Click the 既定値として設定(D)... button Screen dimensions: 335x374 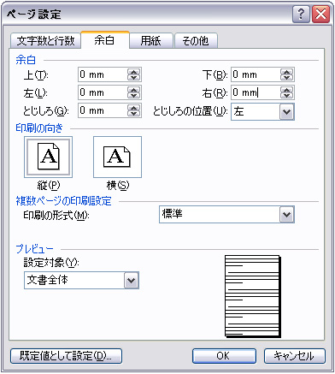(x=66, y=356)
